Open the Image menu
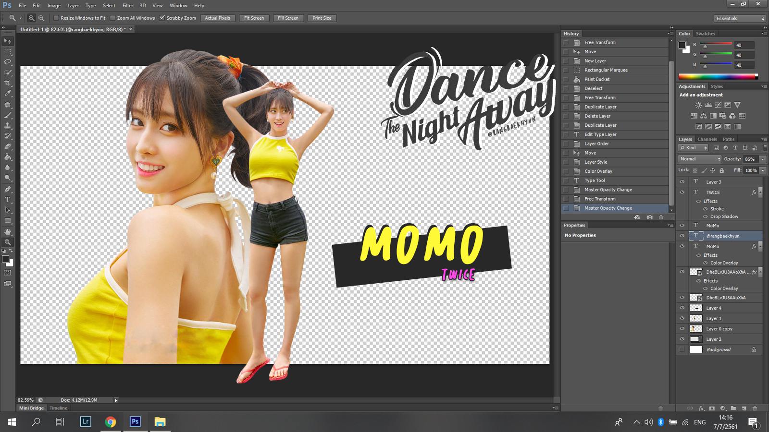This screenshot has height=432, width=769. [x=54, y=5]
